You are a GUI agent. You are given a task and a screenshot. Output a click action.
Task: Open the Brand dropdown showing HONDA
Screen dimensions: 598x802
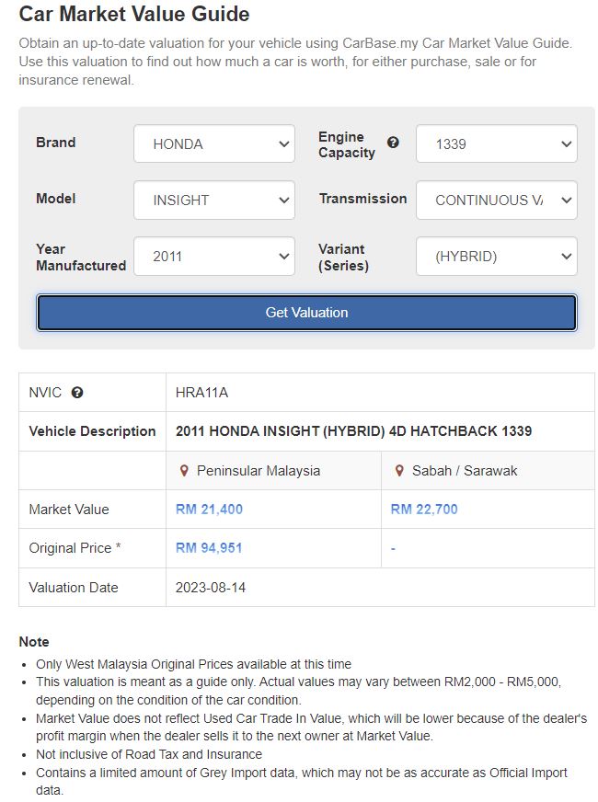coord(214,143)
